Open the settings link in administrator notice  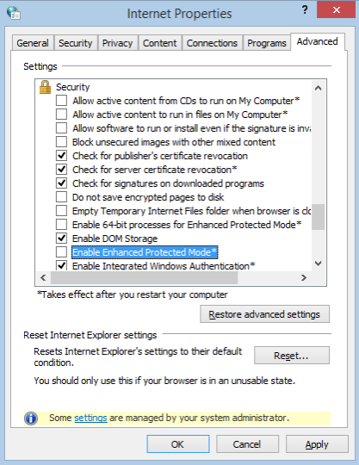pyautogui.click(x=90, y=418)
